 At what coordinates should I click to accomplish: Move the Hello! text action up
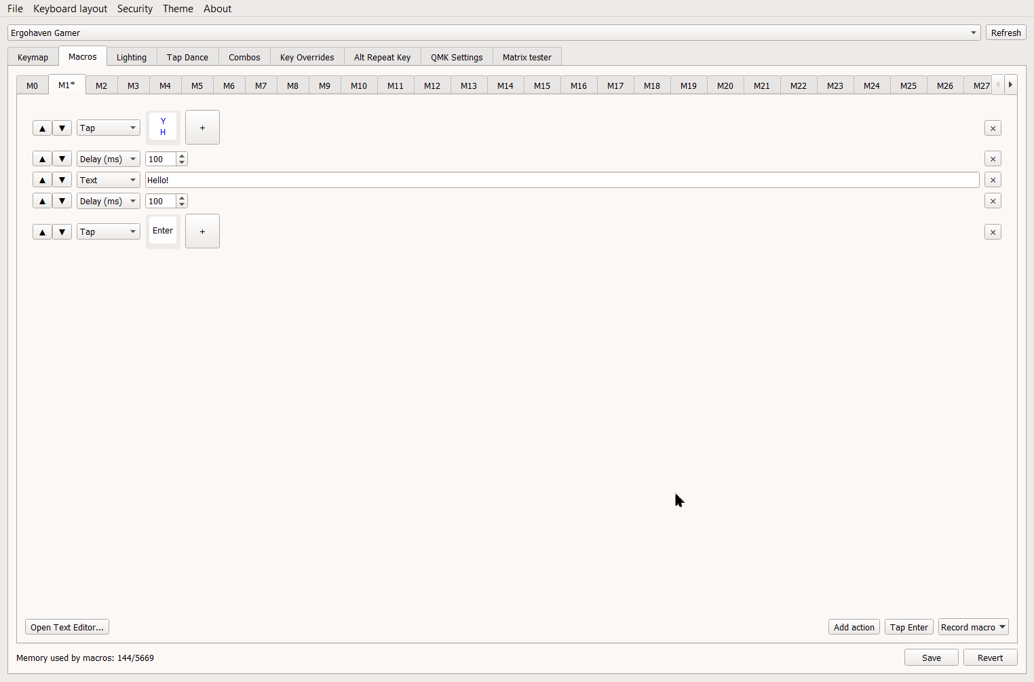[42, 181]
